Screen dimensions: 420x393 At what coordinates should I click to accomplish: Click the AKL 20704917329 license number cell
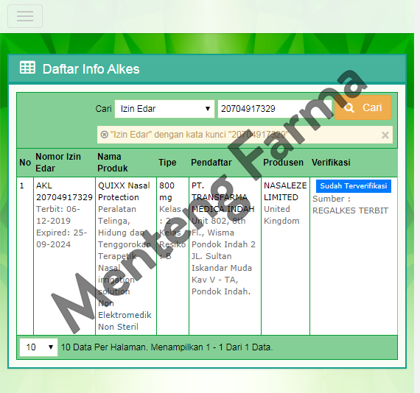tap(64, 191)
